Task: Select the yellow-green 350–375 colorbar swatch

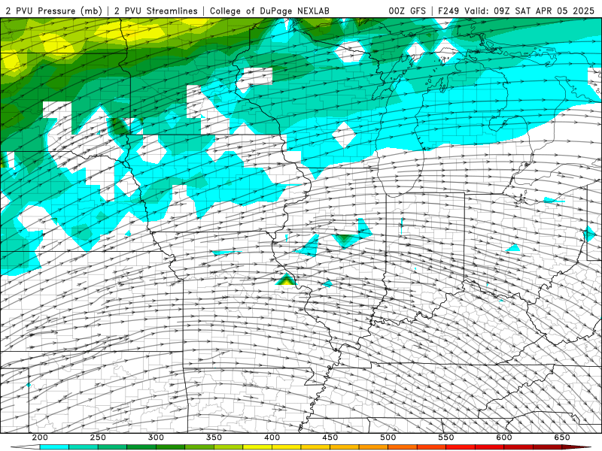Action: tap(229, 447)
